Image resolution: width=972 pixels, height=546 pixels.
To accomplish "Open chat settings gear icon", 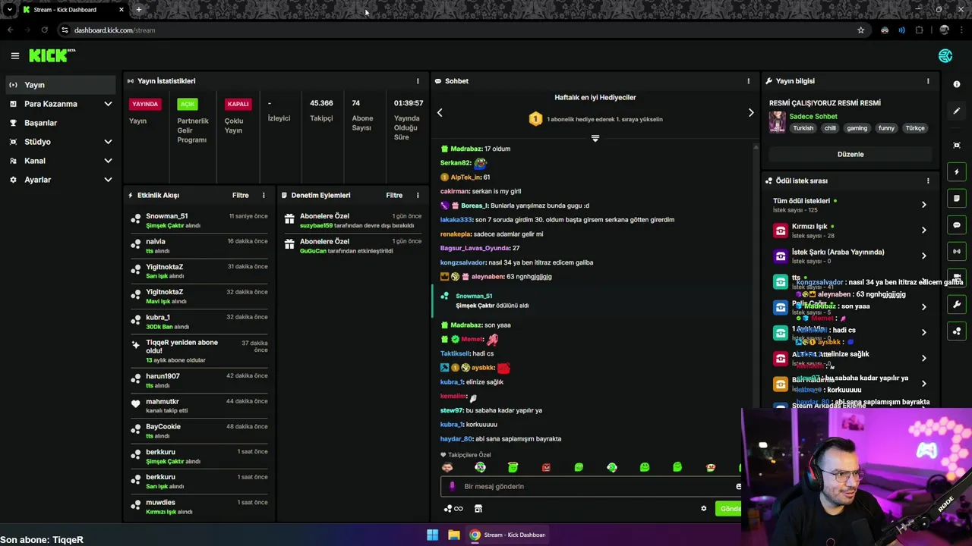I will tap(703, 509).
